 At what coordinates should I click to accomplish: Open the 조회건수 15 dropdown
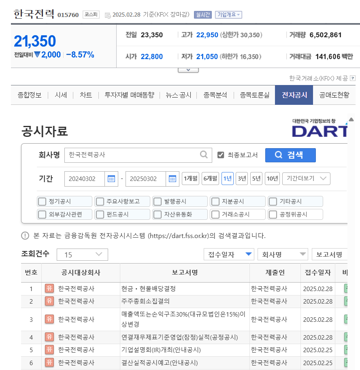[82, 255]
